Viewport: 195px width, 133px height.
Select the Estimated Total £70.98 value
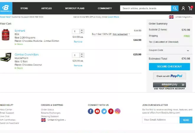186,59
